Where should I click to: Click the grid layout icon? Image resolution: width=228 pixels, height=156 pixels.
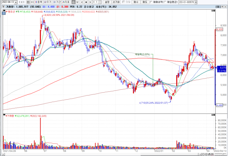(x=28, y=2)
